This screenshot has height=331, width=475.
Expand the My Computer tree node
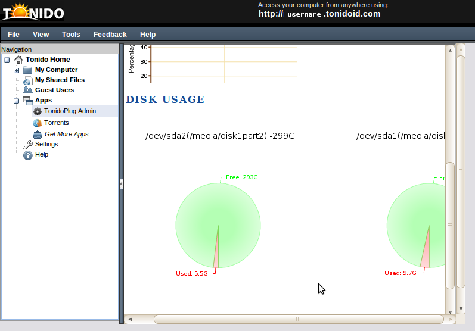point(17,70)
